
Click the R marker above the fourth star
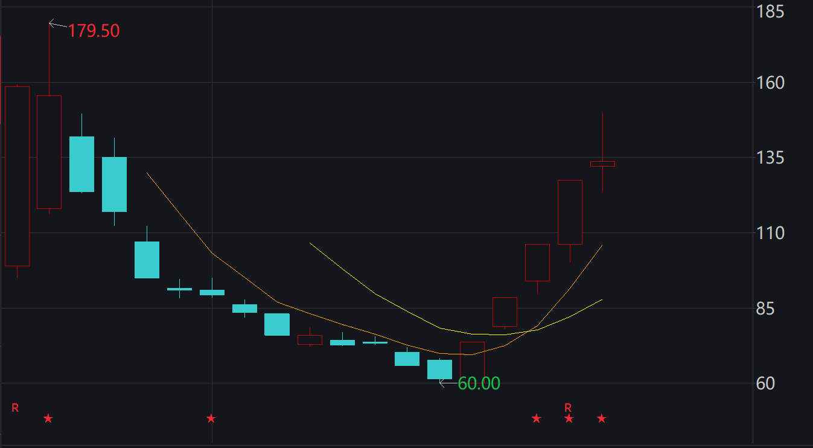pyautogui.click(x=568, y=408)
